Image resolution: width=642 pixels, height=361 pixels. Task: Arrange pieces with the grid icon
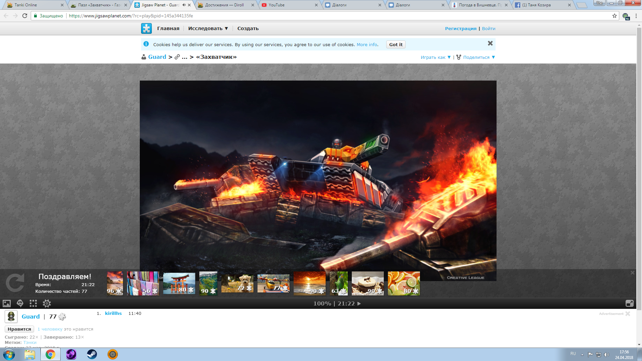tap(33, 304)
